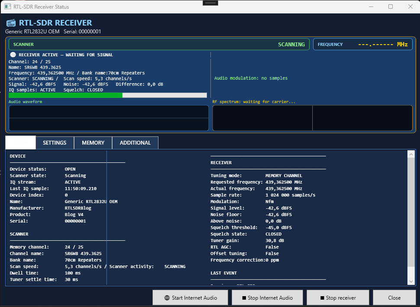Switch to the MEMORY tab
The height and width of the screenshot is (307, 420).
[x=93, y=143]
